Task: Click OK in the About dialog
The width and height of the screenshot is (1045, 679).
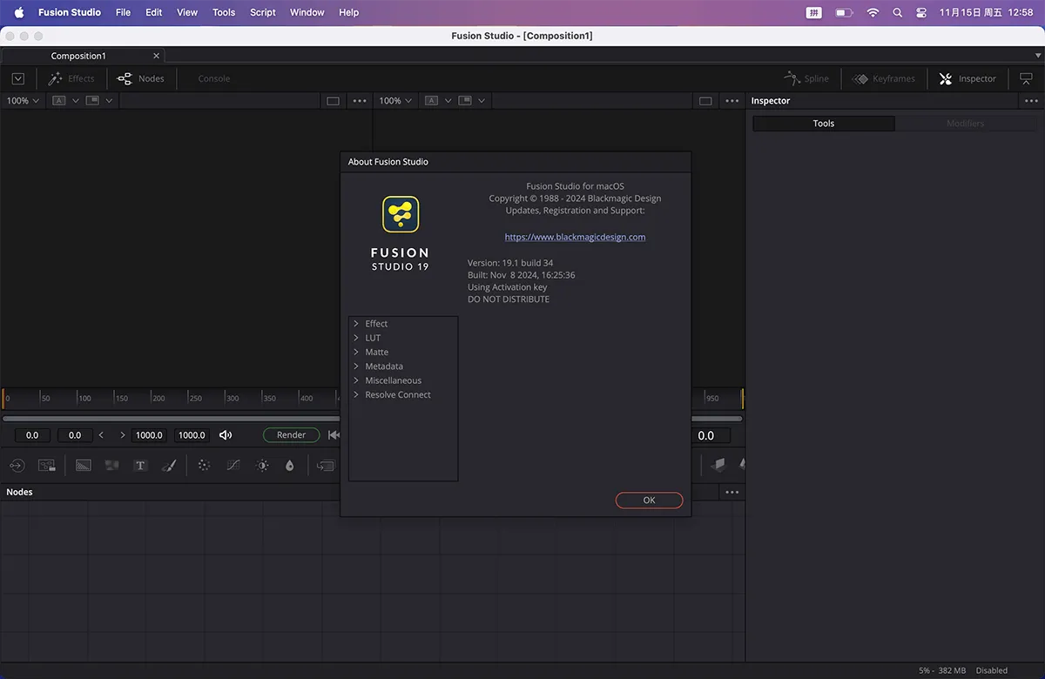Action: [x=649, y=501]
